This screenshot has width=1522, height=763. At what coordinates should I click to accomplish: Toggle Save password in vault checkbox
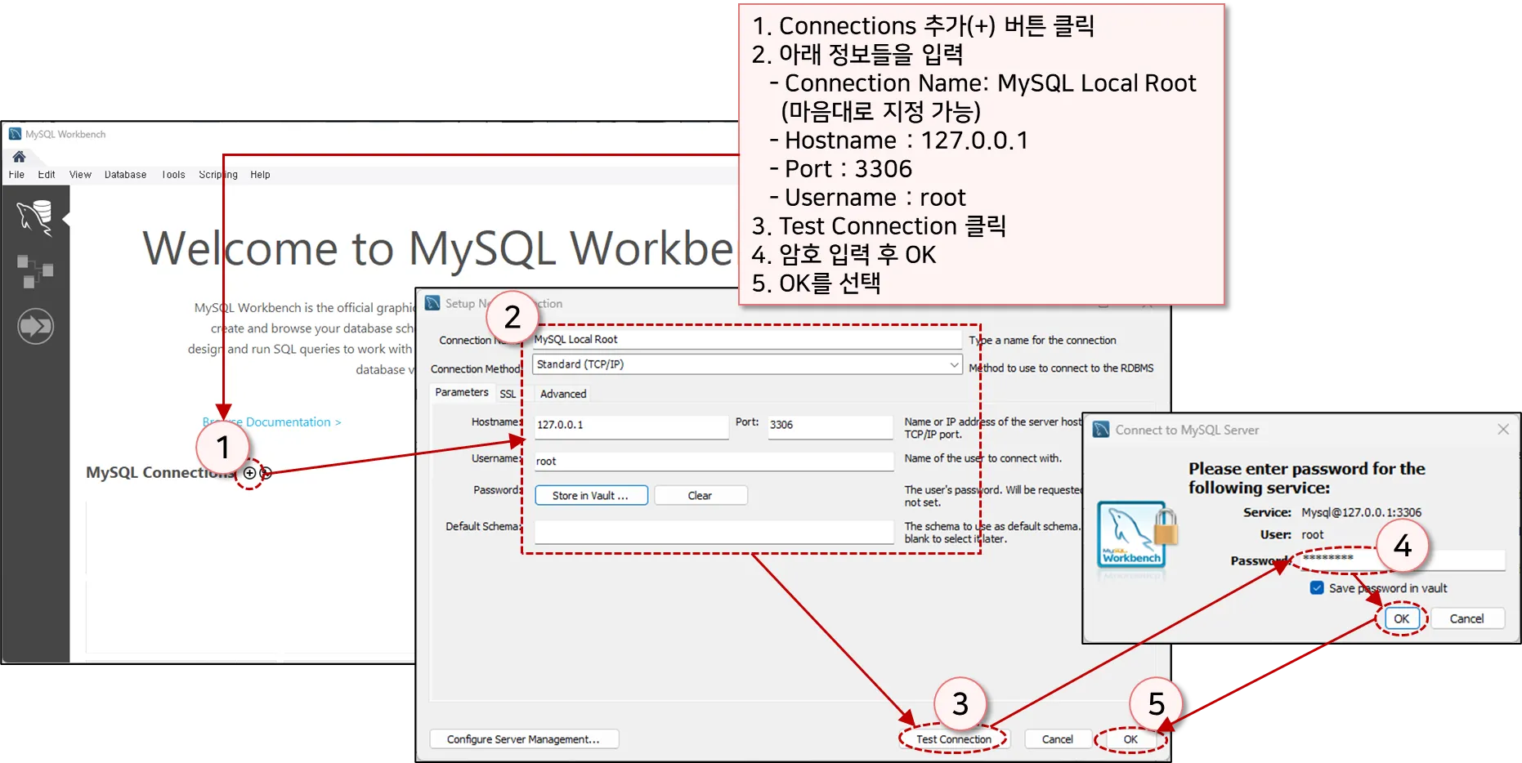pyautogui.click(x=1317, y=588)
